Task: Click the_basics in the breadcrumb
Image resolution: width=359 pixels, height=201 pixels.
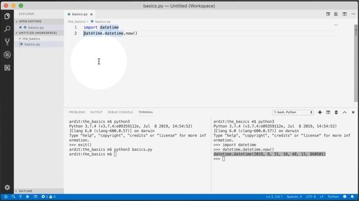Action: pyautogui.click(x=76, y=21)
